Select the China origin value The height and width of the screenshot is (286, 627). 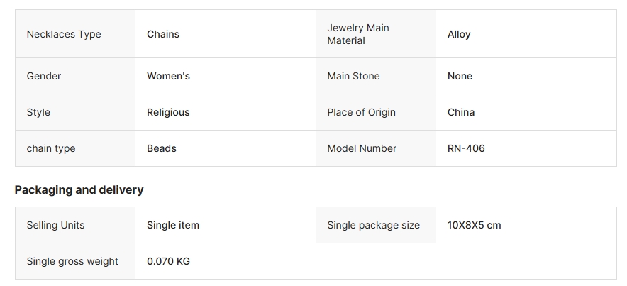[461, 112]
